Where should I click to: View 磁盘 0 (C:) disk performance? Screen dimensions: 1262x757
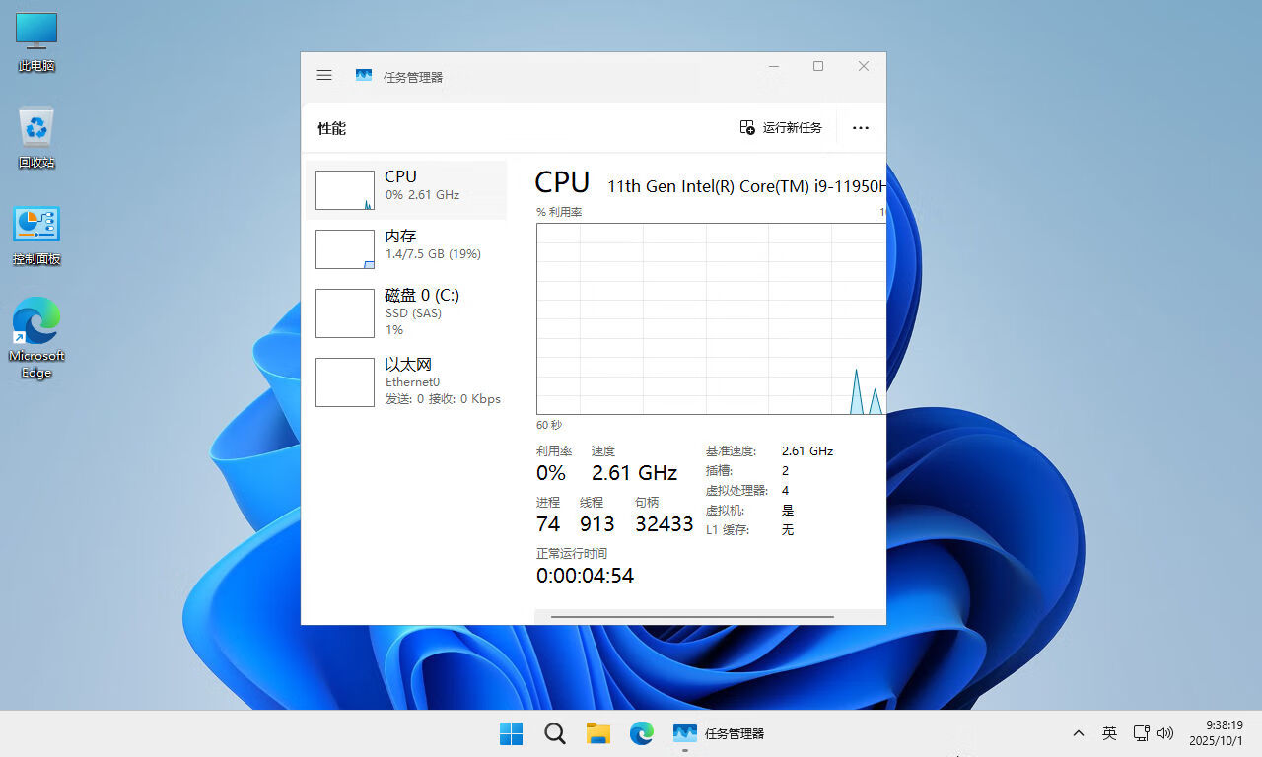(406, 311)
